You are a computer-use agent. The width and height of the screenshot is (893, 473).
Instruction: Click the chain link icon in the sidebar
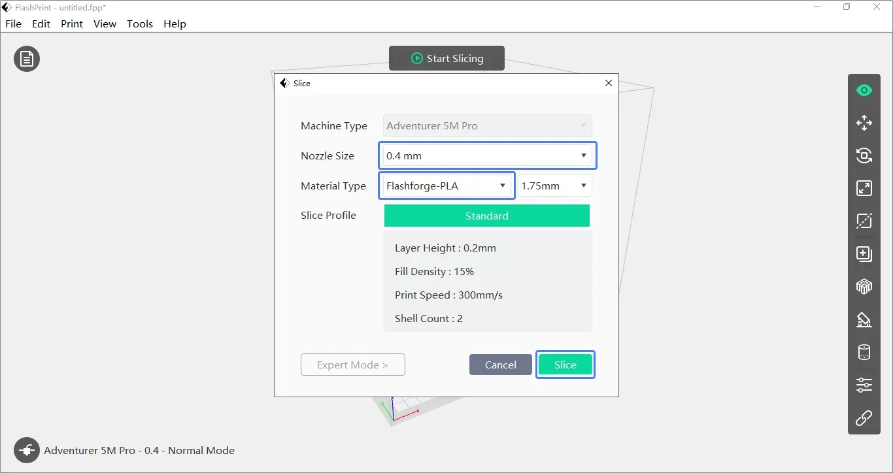click(x=864, y=418)
